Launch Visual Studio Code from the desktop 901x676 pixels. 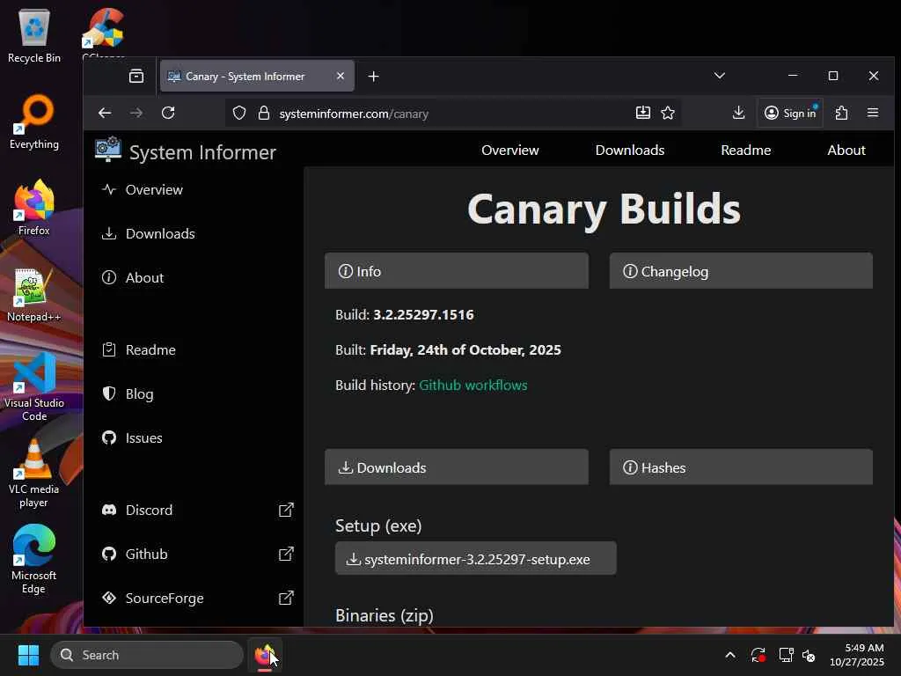point(34,386)
